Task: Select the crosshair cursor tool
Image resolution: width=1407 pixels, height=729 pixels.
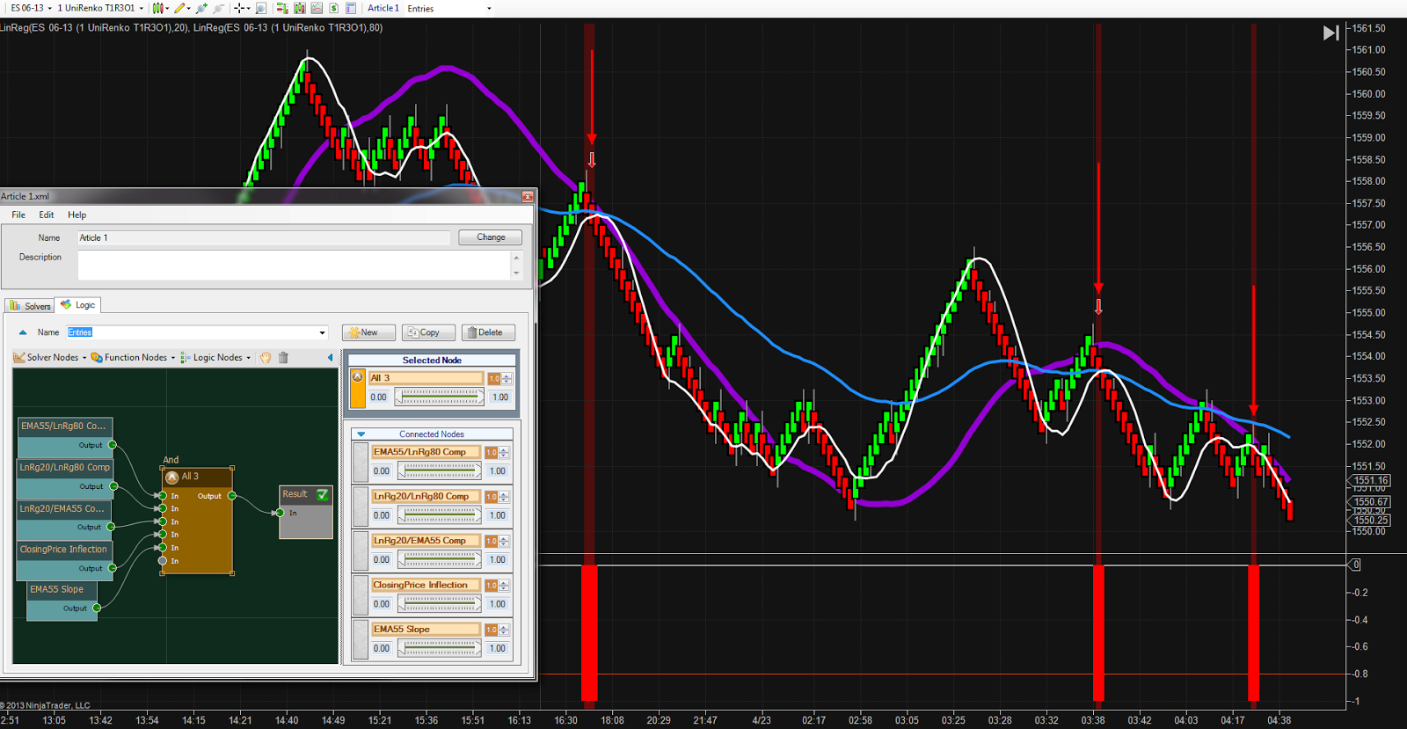Action: (238, 8)
